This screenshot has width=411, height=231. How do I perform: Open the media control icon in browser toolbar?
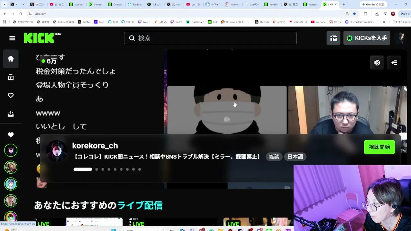point(385,14)
